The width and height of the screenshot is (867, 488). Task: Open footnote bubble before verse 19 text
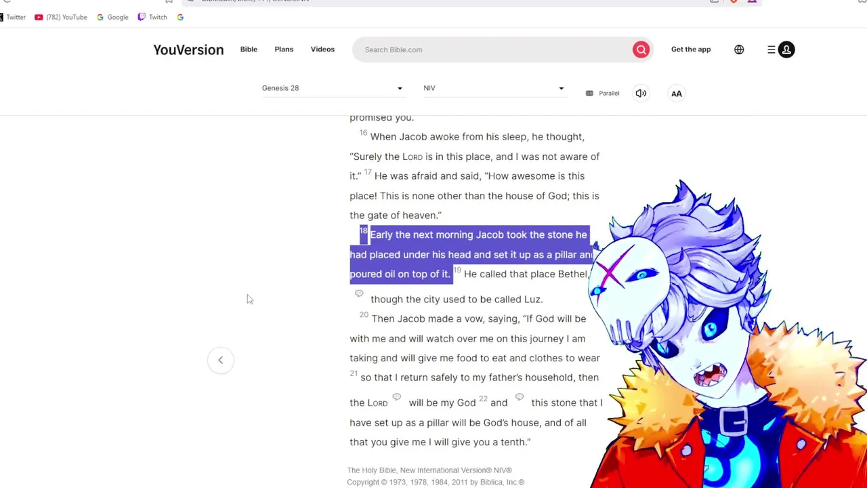[x=359, y=293]
